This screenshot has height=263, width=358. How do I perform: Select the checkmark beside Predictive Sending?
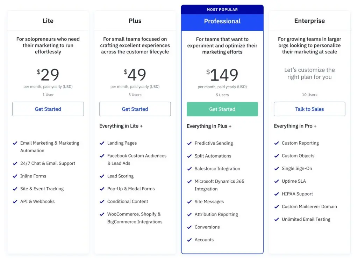[x=189, y=143]
